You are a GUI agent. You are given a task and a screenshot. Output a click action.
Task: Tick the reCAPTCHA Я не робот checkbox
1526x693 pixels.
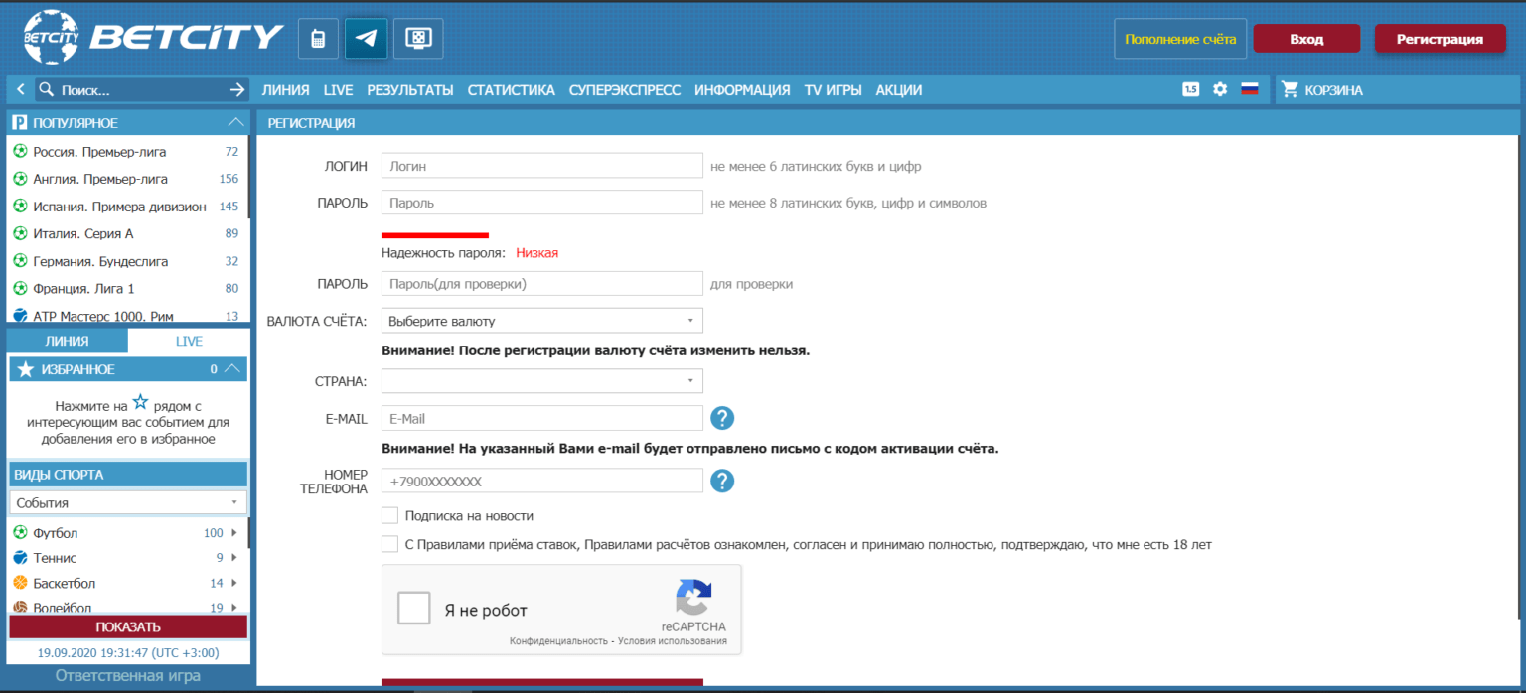click(413, 608)
